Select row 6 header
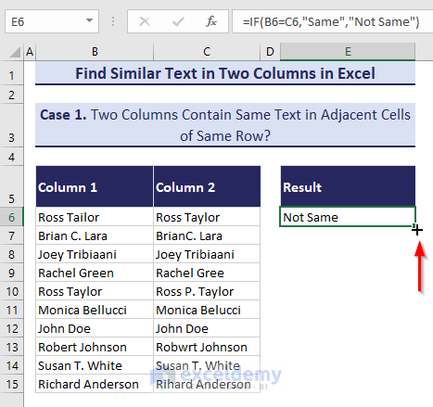This screenshot has height=407, width=433. coord(11,217)
